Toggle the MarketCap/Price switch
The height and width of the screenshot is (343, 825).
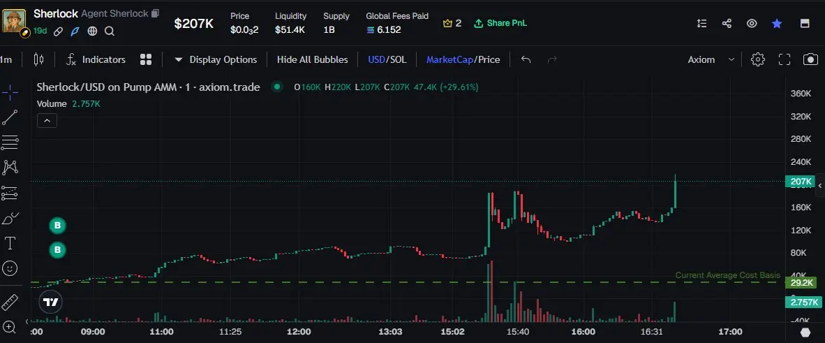pyautogui.click(x=463, y=59)
